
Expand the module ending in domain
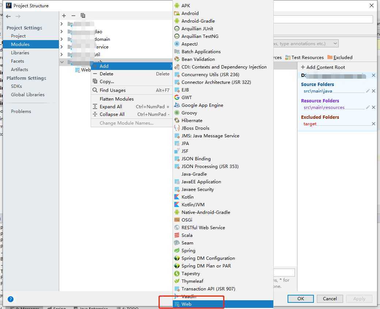(61, 39)
